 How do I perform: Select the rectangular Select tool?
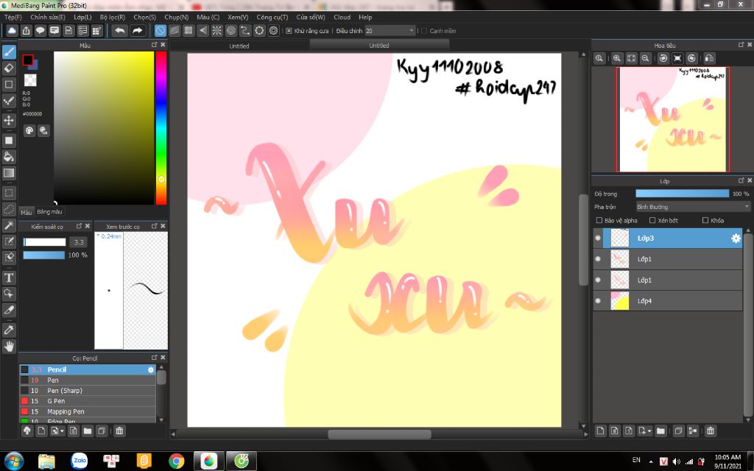coord(9,194)
